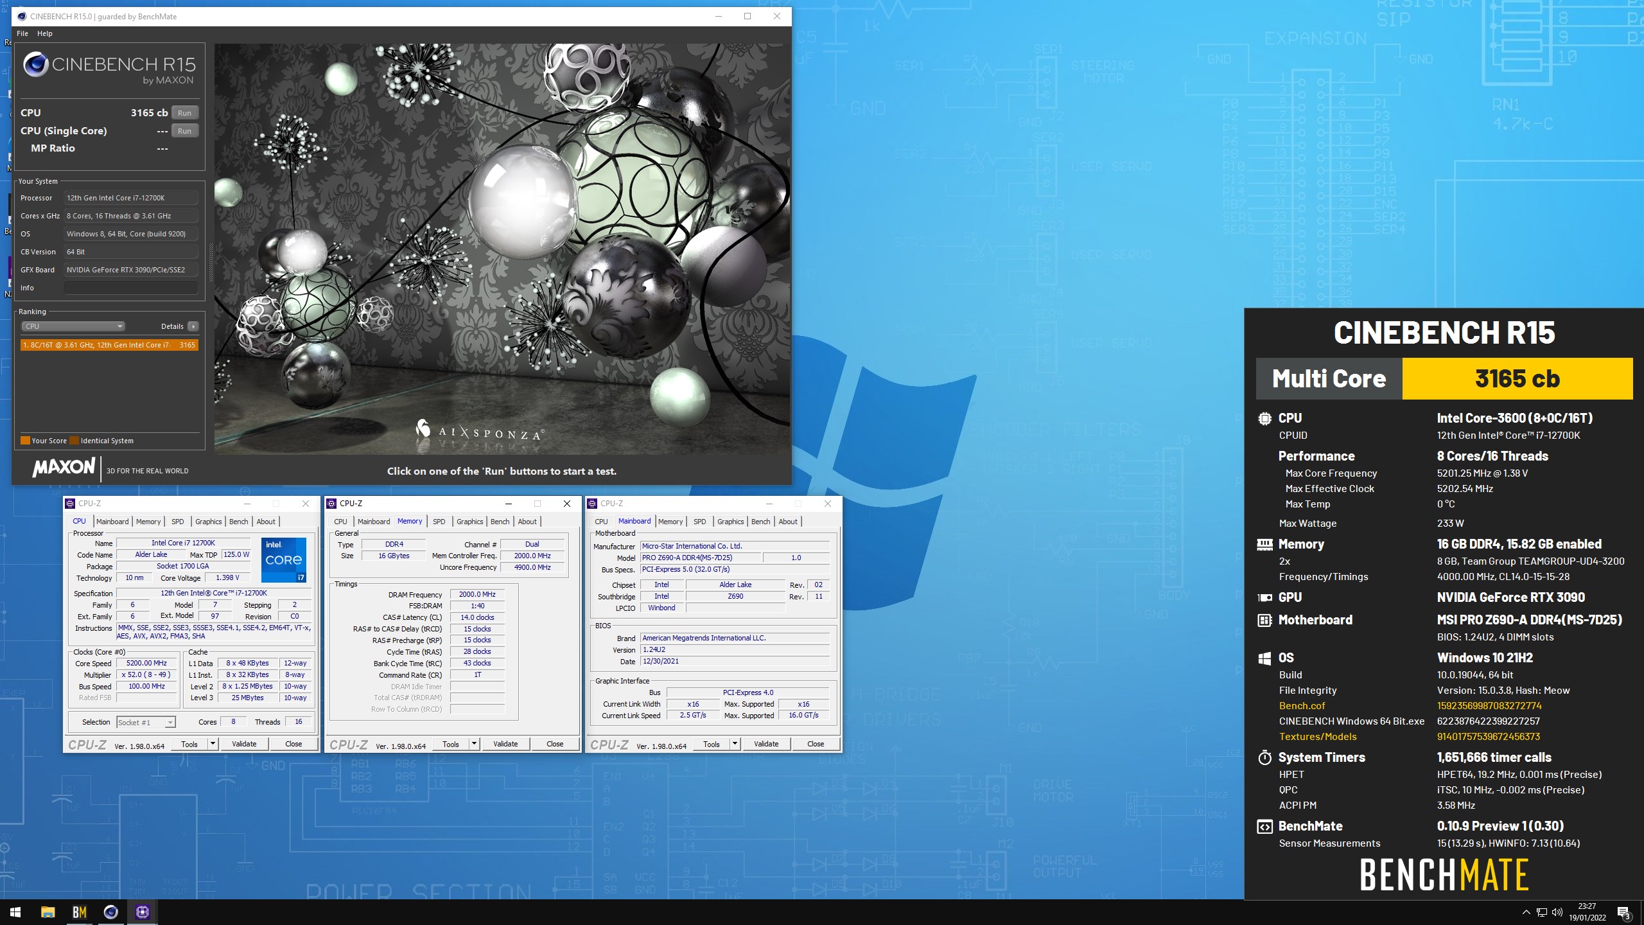Switch to the Cinebench taskbar icon
Screen dimensions: 1644x925
(110, 912)
